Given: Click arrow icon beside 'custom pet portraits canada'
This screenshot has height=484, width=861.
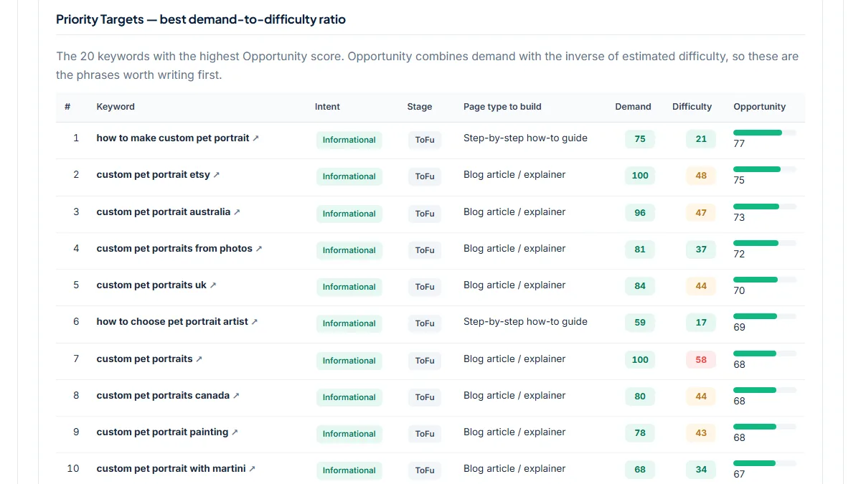Looking at the screenshot, I should (x=236, y=396).
